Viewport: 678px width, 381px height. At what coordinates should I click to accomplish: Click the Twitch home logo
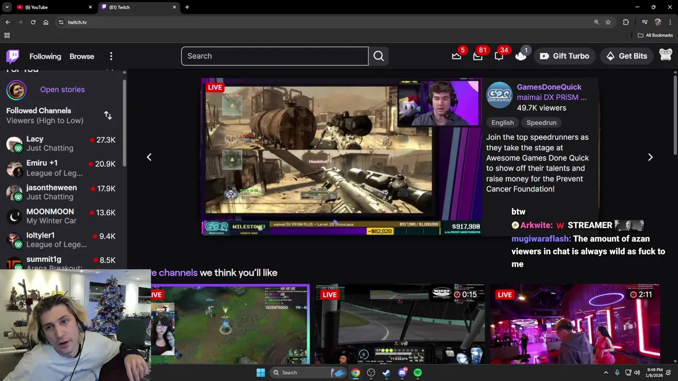click(x=13, y=56)
